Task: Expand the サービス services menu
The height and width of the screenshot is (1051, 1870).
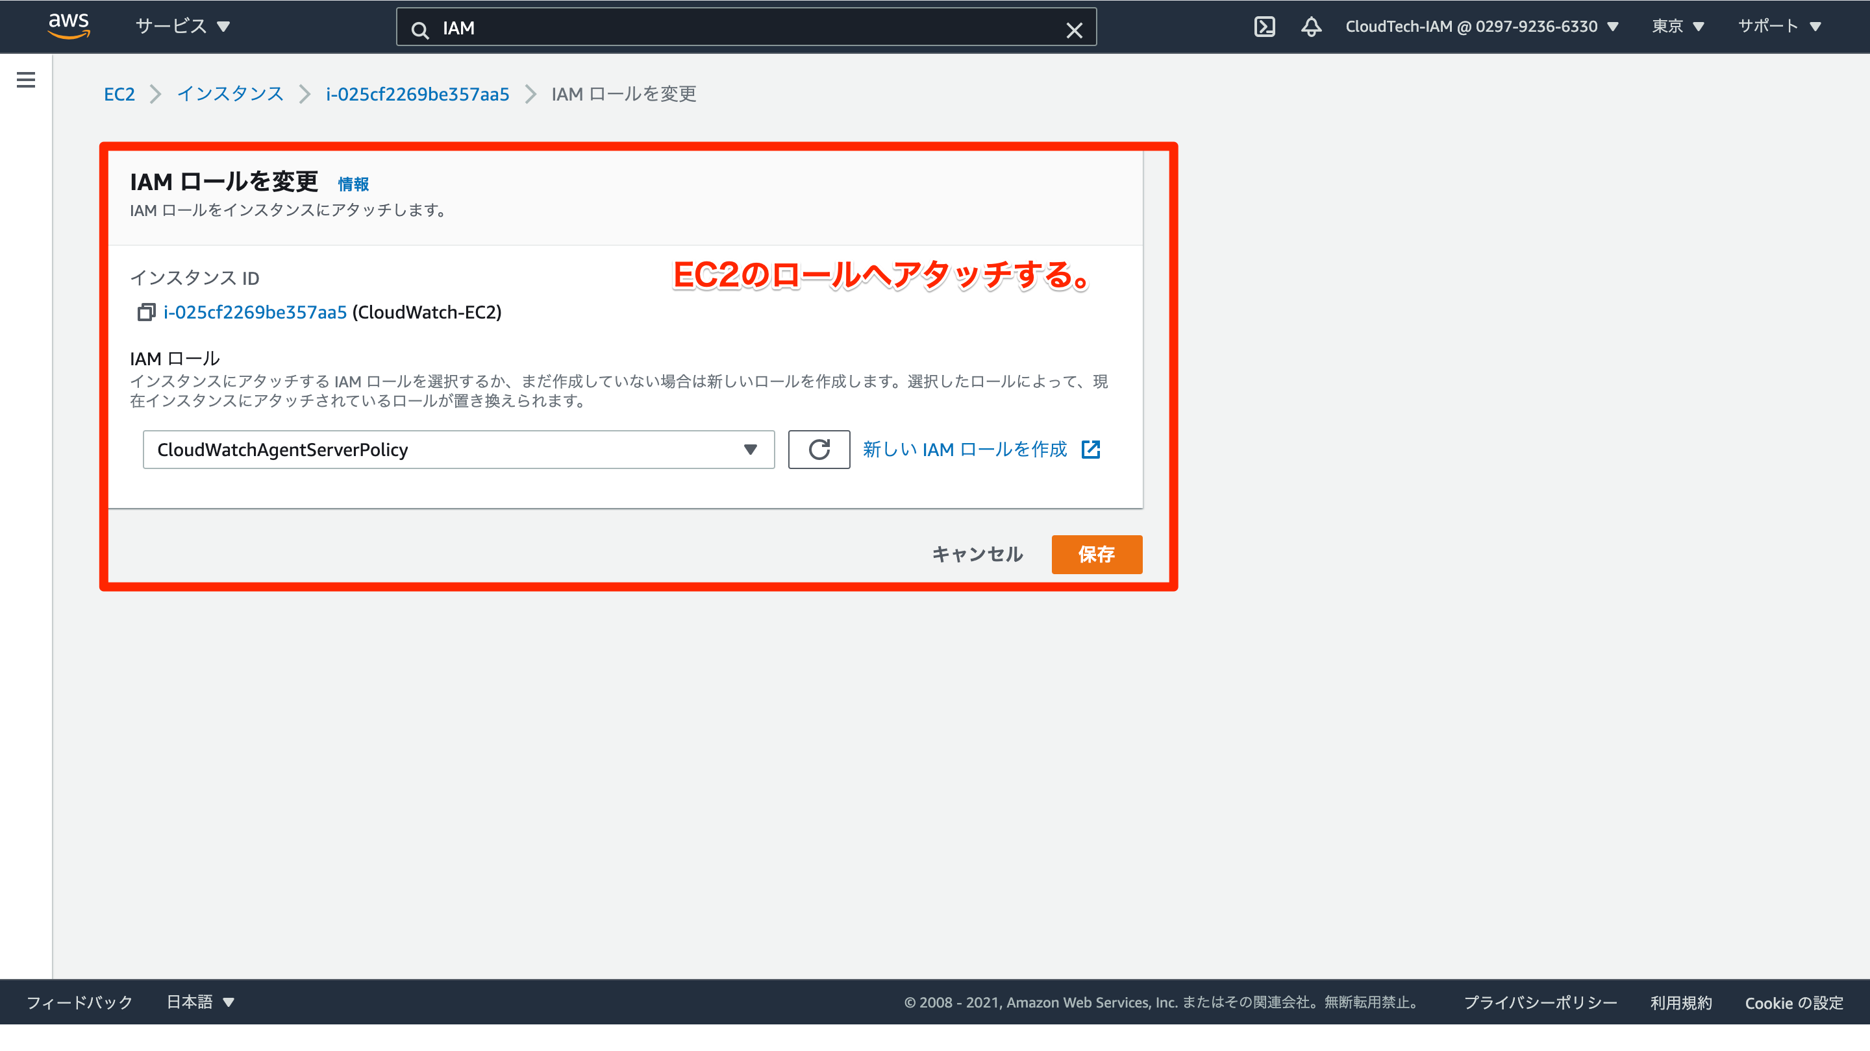Action: [x=182, y=27]
